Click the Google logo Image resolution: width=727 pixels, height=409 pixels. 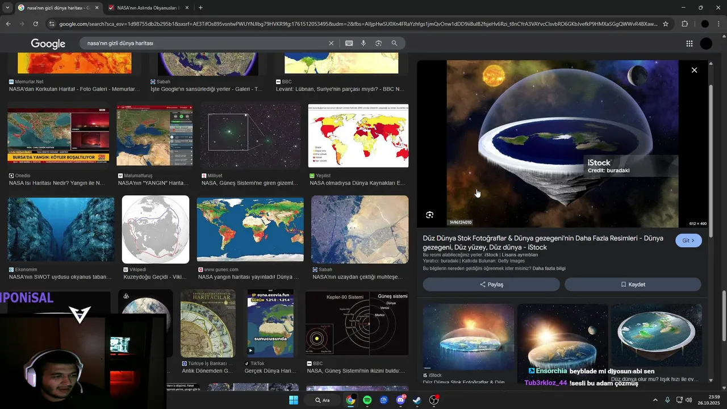(x=48, y=44)
